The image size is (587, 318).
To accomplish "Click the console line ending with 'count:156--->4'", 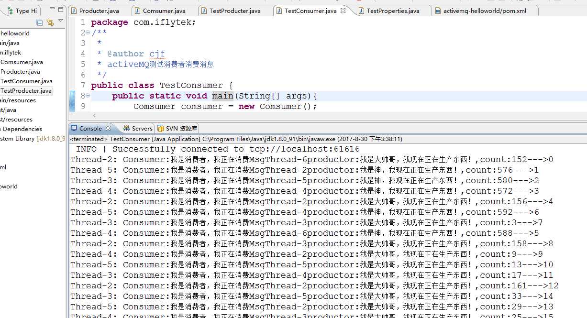I will 312,201.
